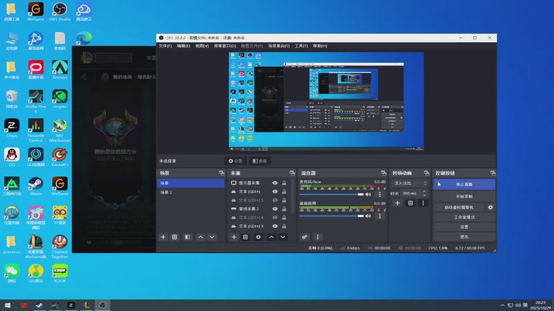
Task: Open Studio One 6 desktop shortcut
Action: click(36, 102)
